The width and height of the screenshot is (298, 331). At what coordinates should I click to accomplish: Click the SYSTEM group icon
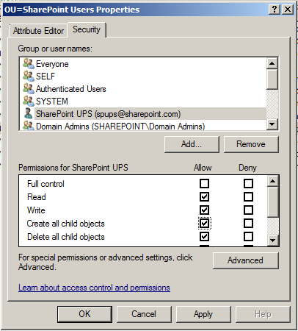[29, 101]
